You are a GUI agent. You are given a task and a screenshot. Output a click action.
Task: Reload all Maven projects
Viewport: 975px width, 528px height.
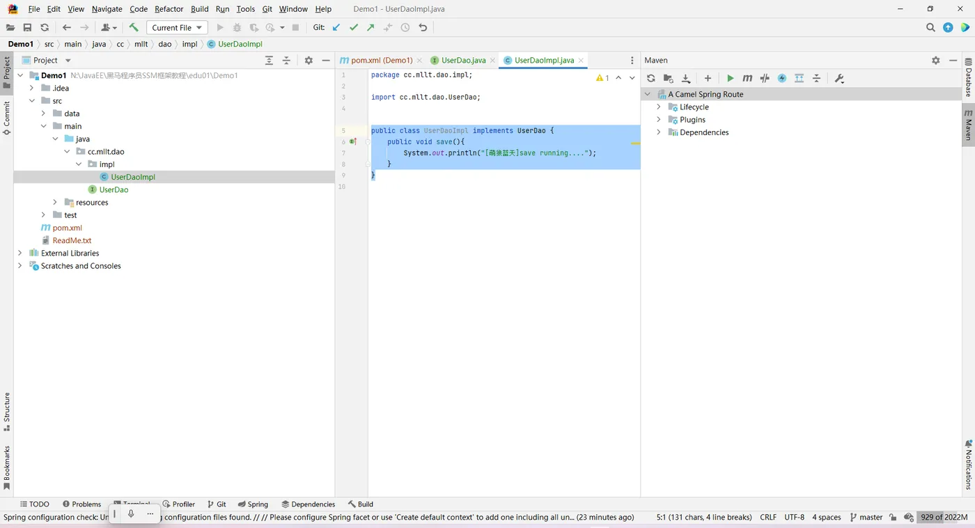651,79
